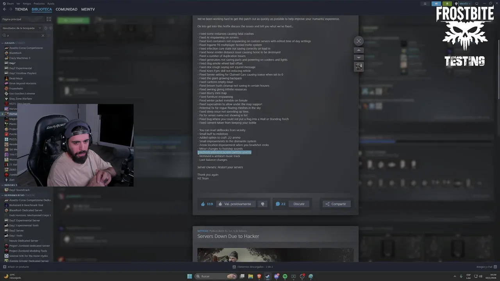This screenshot has width=500, height=281.
Task: Open Discord from the taskbar
Action: [x=276, y=276]
